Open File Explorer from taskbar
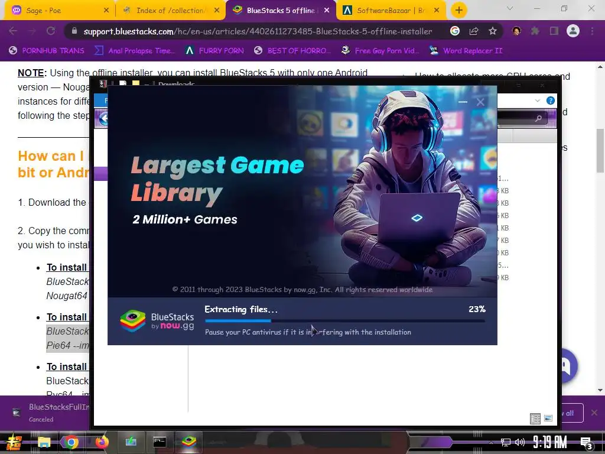This screenshot has width=605, height=454. 44,442
